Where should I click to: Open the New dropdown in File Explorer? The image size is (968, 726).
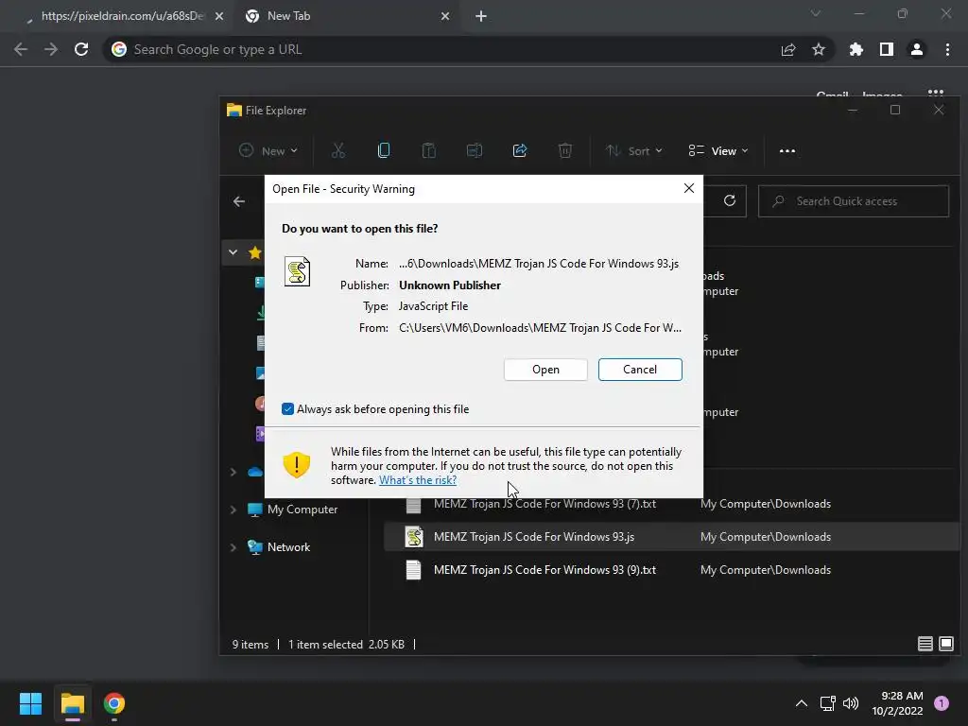point(268,150)
